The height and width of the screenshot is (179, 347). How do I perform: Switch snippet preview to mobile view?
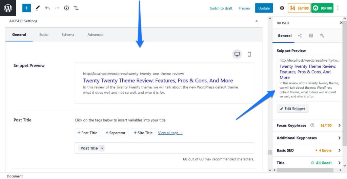tap(249, 54)
